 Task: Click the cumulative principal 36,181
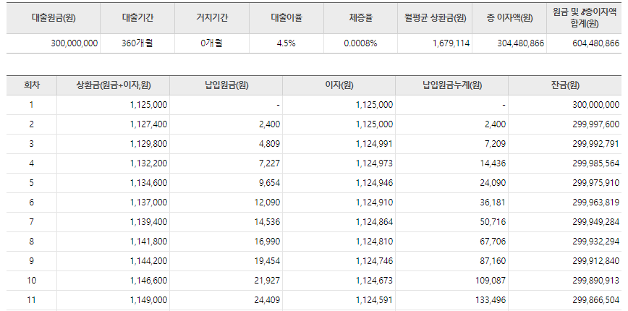494,203
